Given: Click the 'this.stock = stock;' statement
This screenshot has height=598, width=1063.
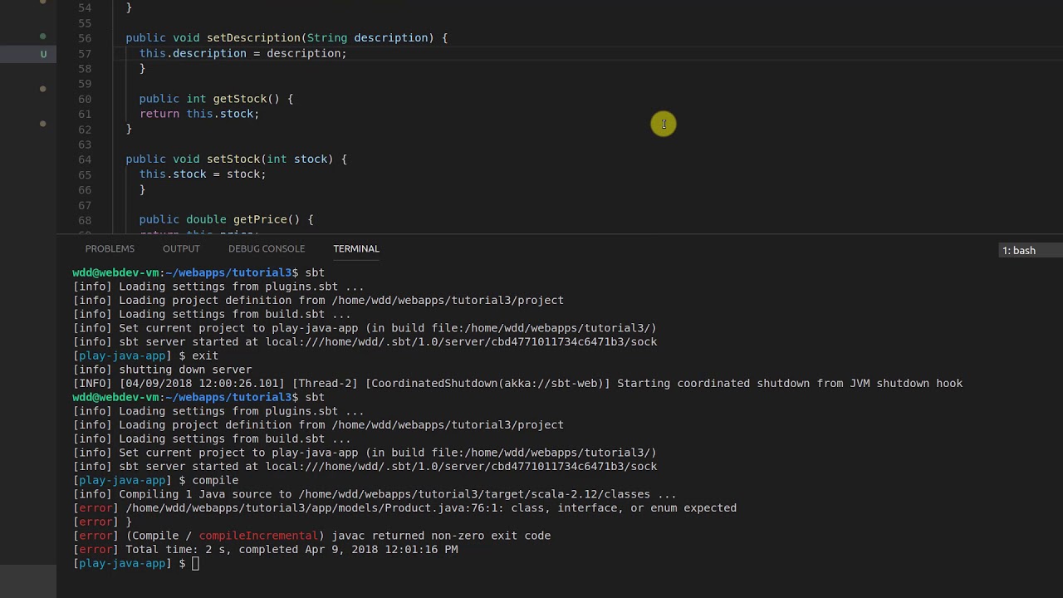Looking at the screenshot, I should [x=203, y=174].
